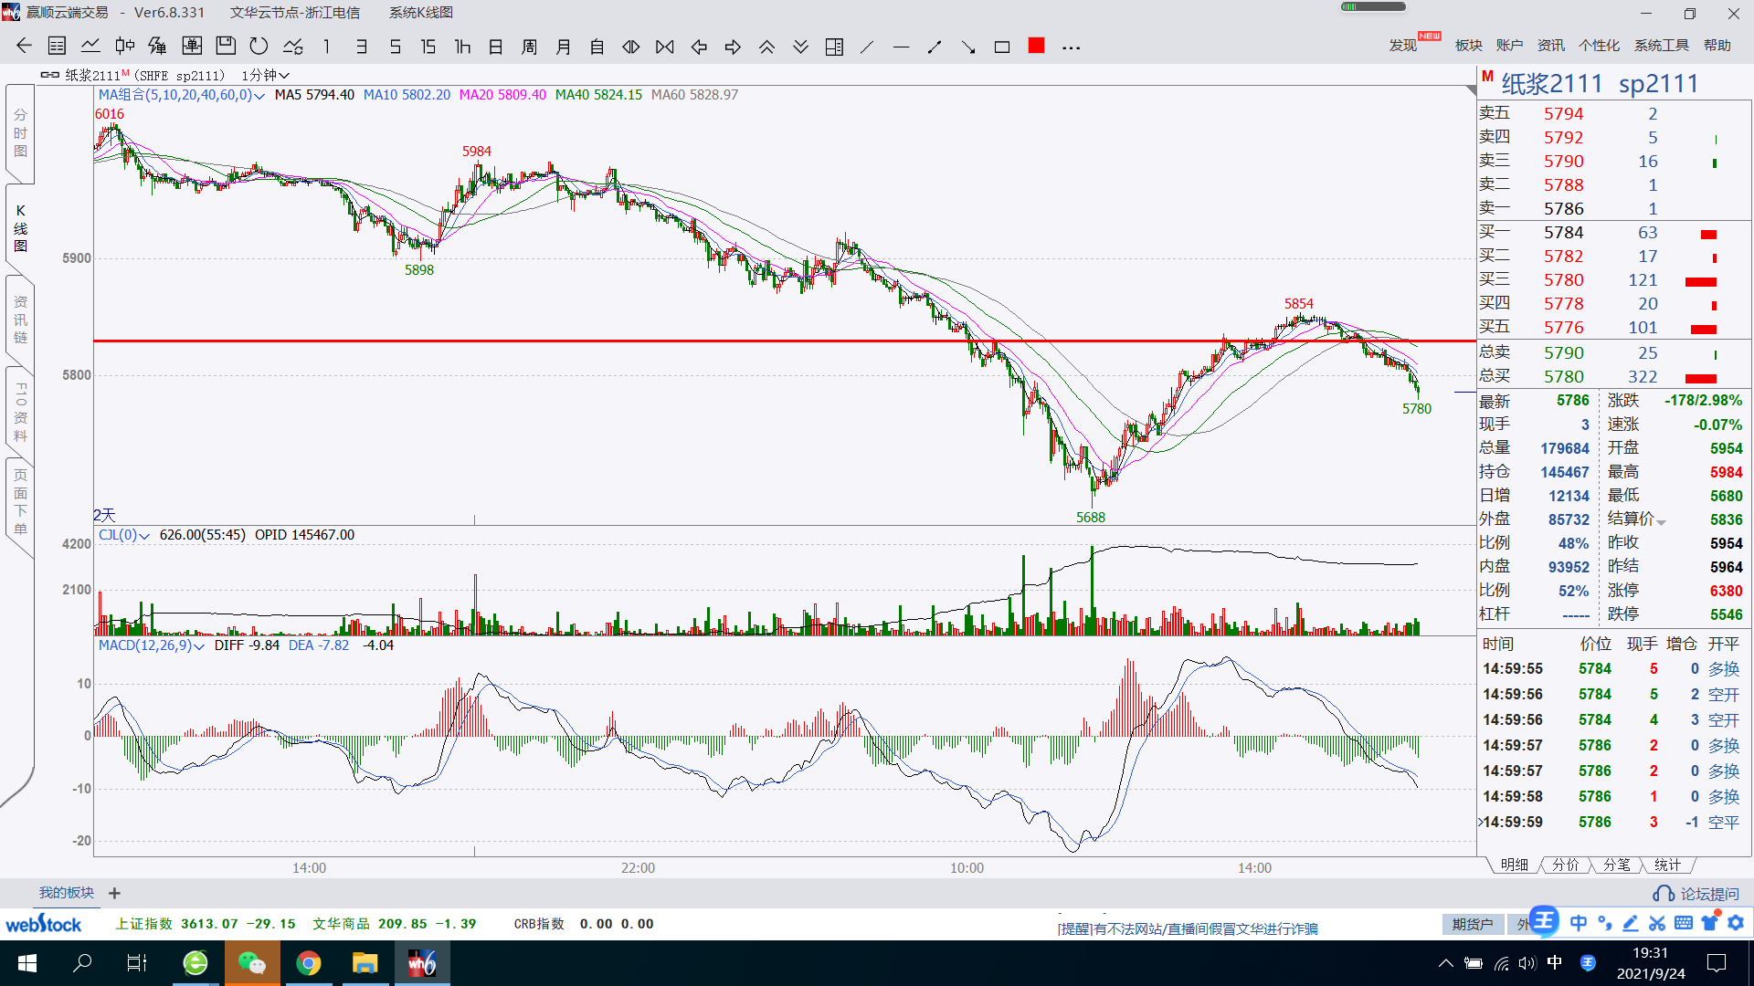Screen dimensions: 1754x986
Task: Select the 15-minute period button
Action: 428,47
